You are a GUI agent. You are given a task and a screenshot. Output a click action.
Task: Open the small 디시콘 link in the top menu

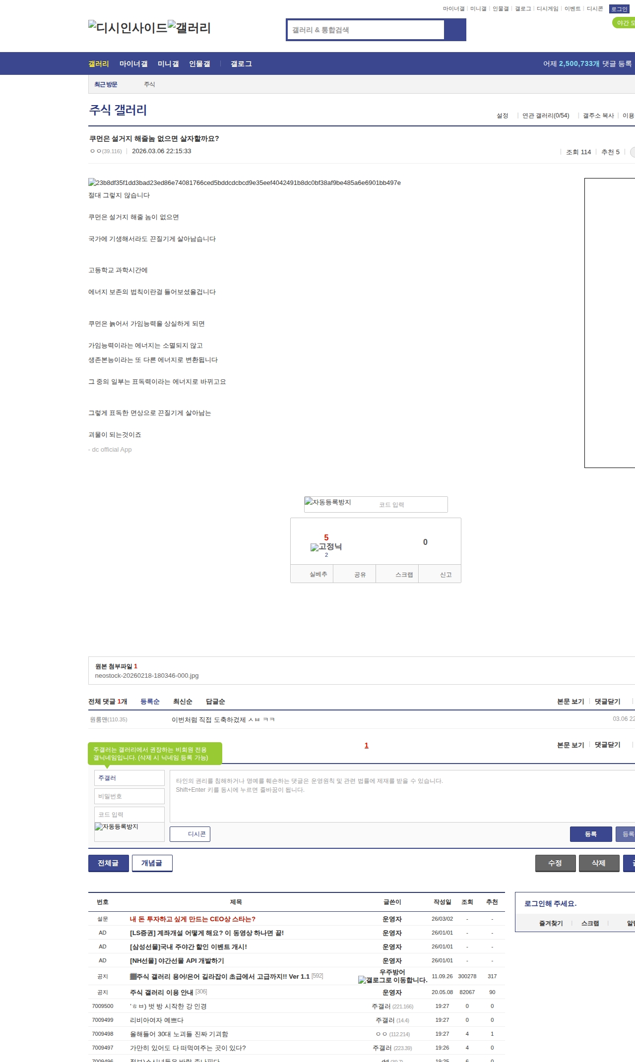pos(595,8)
